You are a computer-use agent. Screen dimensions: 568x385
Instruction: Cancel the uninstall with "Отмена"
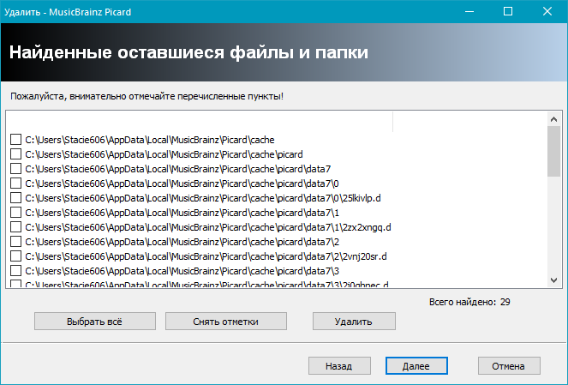(508, 366)
